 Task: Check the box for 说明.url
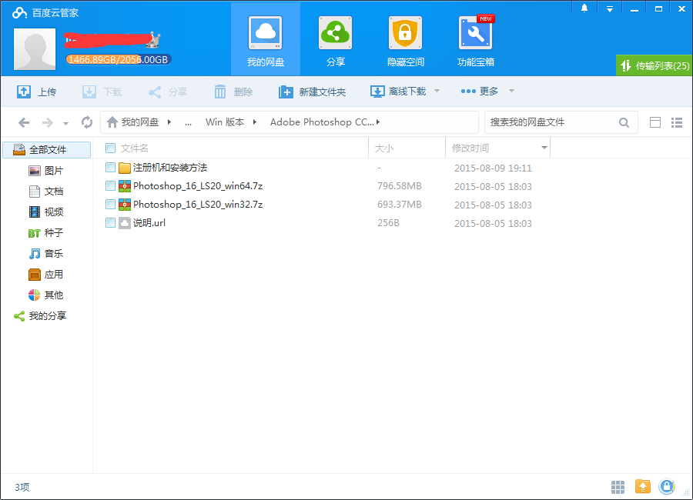point(110,222)
